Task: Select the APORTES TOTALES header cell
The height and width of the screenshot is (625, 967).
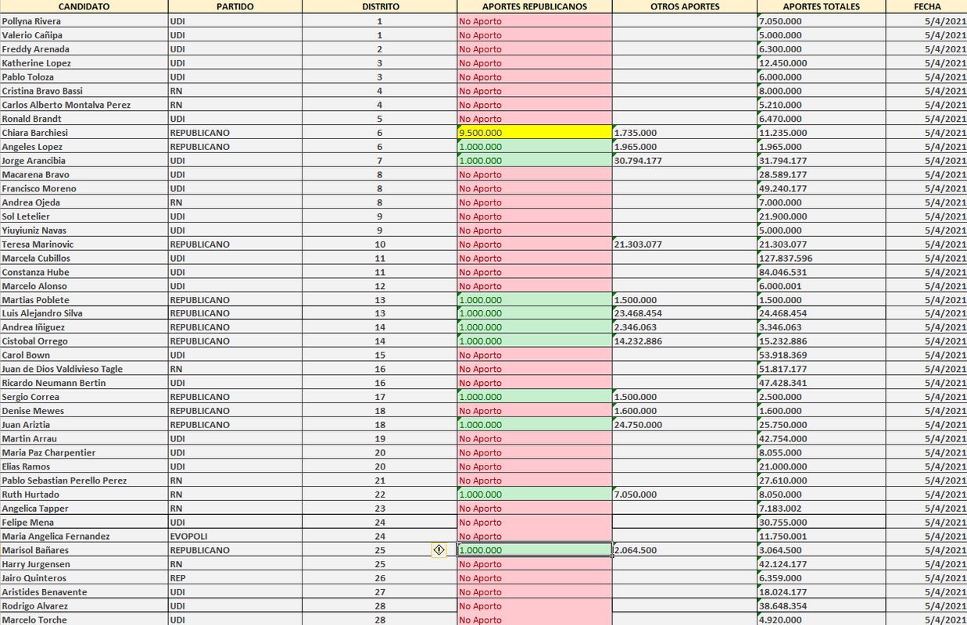Action: (822, 6)
